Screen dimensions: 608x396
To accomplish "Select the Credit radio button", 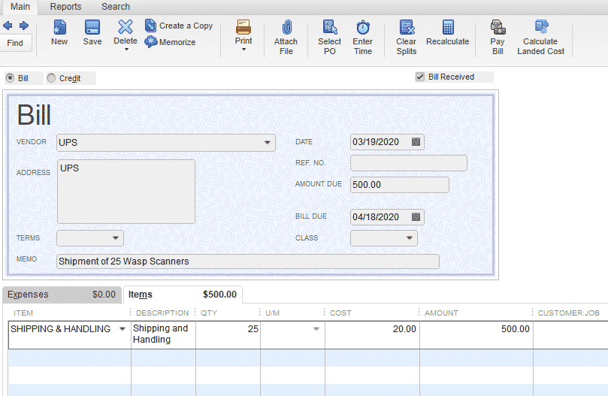I will pyautogui.click(x=51, y=78).
